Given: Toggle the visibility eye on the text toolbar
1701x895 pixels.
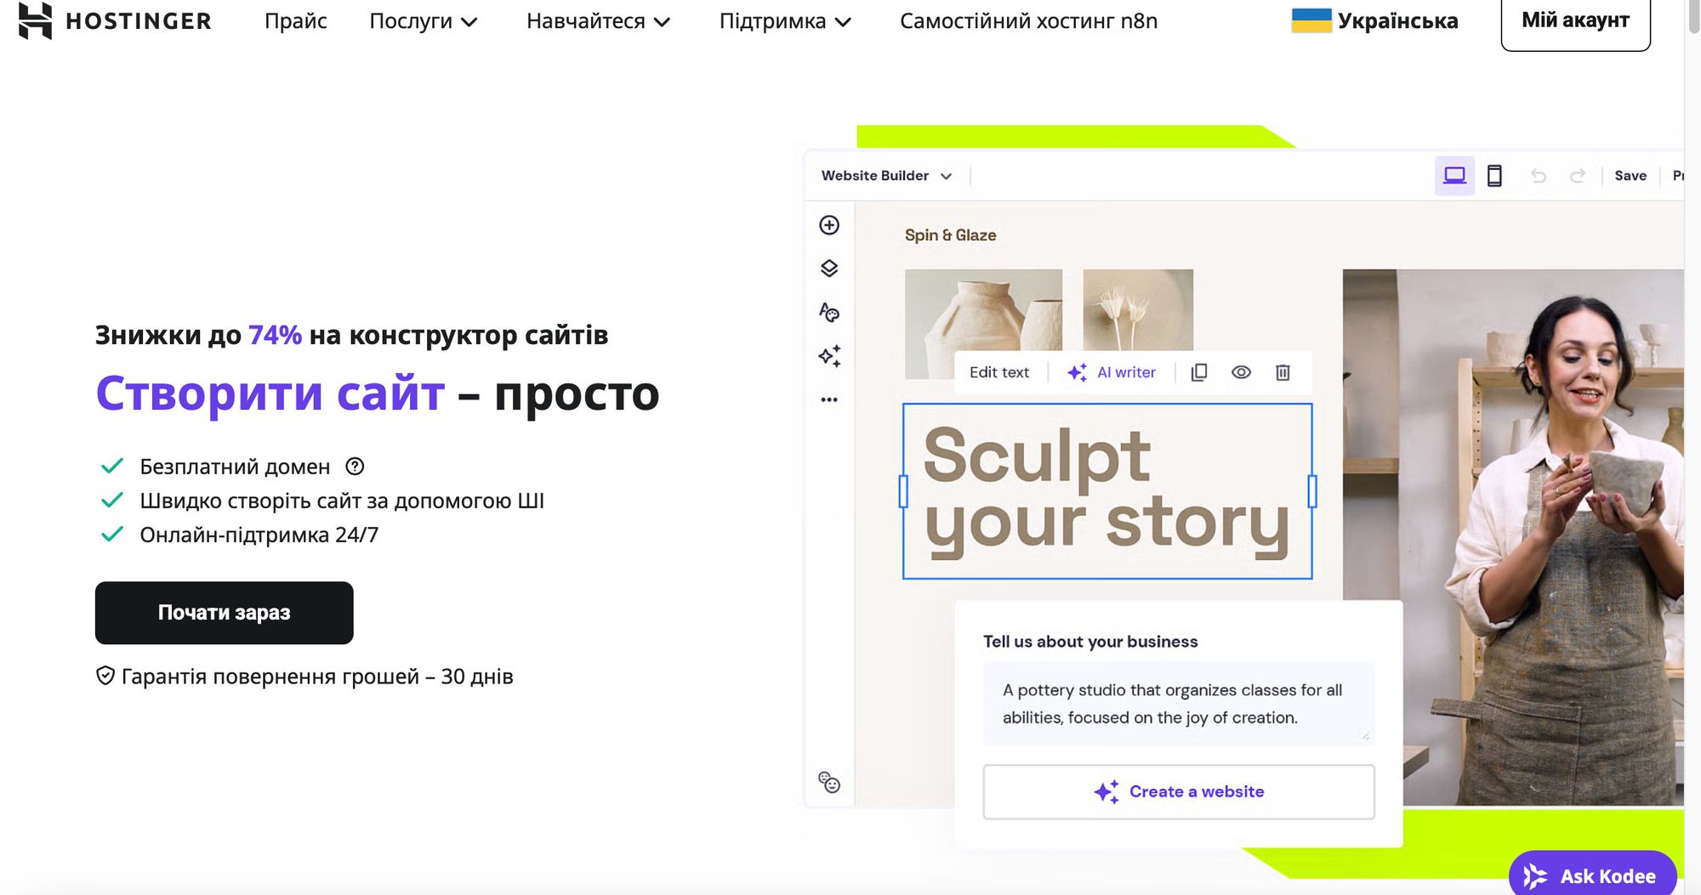Looking at the screenshot, I should [x=1241, y=372].
